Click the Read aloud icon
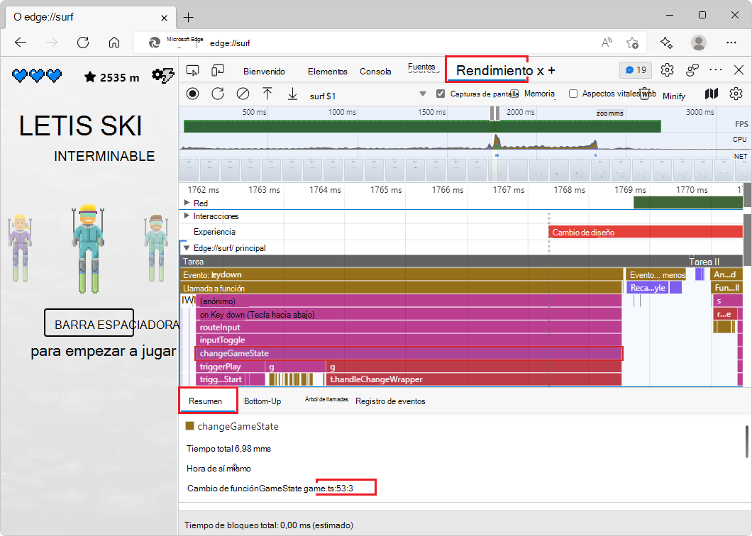This screenshot has height=536, width=752. coord(607,43)
